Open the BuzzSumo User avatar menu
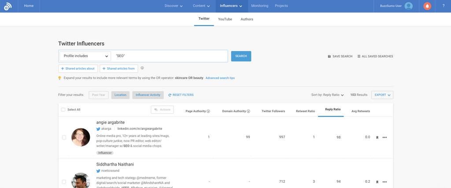 (409, 6)
